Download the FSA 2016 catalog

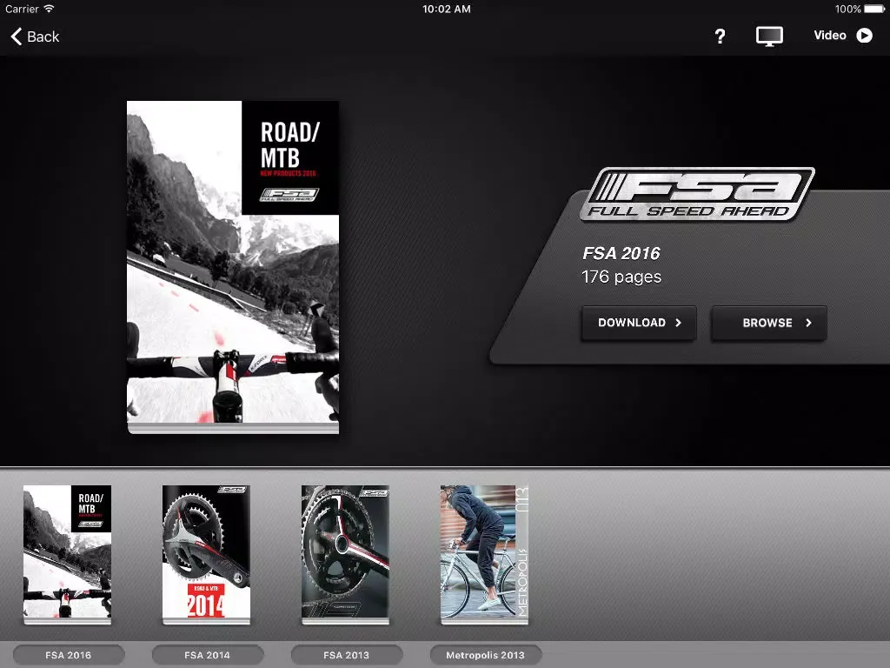pyautogui.click(x=639, y=323)
